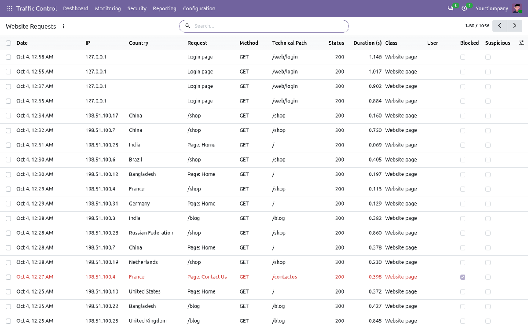528x330 pixels.
Task: Sort by IP column header
Action: [x=88, y=43]
